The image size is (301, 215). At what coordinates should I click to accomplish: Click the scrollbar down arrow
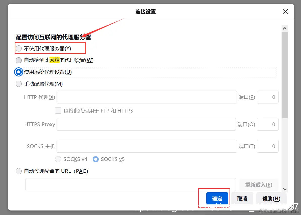click(285, 189)
